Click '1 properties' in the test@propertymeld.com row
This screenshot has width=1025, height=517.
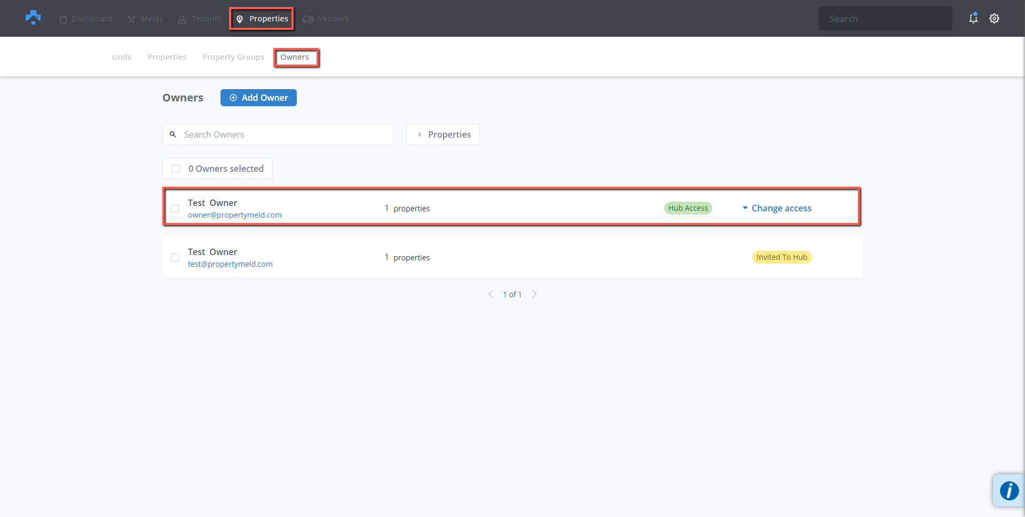[x=407, y=257]
